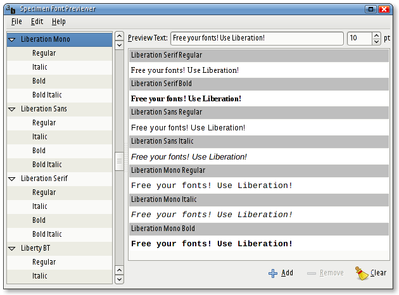This screenshot has height=295, width=399.
Task: Click the broom icon on Clear button
Action: pos(362,273)
